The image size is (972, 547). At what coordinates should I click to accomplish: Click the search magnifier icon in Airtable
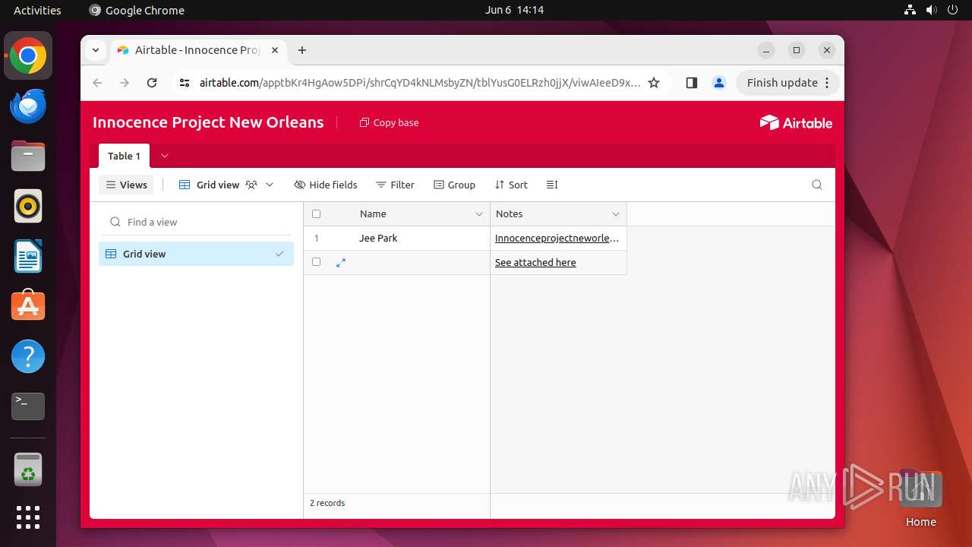click(817, 185)
